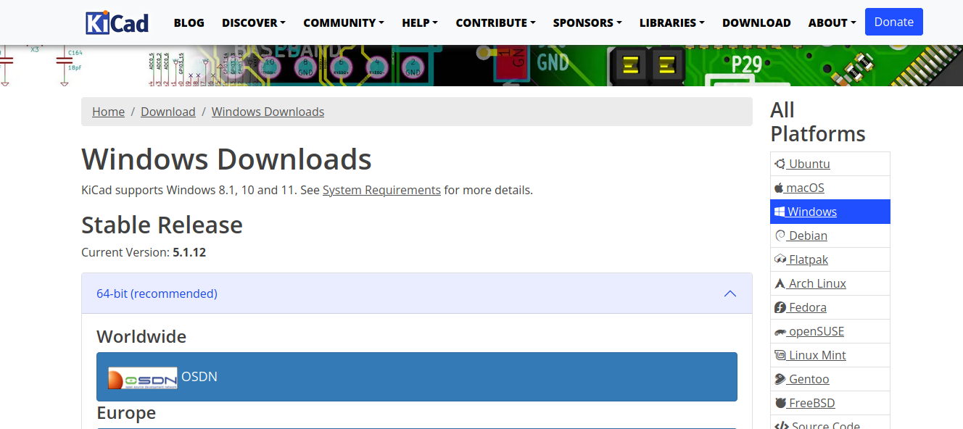Select macOS platform link
This screenshot has height=429, width=963.
(x=805, y=188)
